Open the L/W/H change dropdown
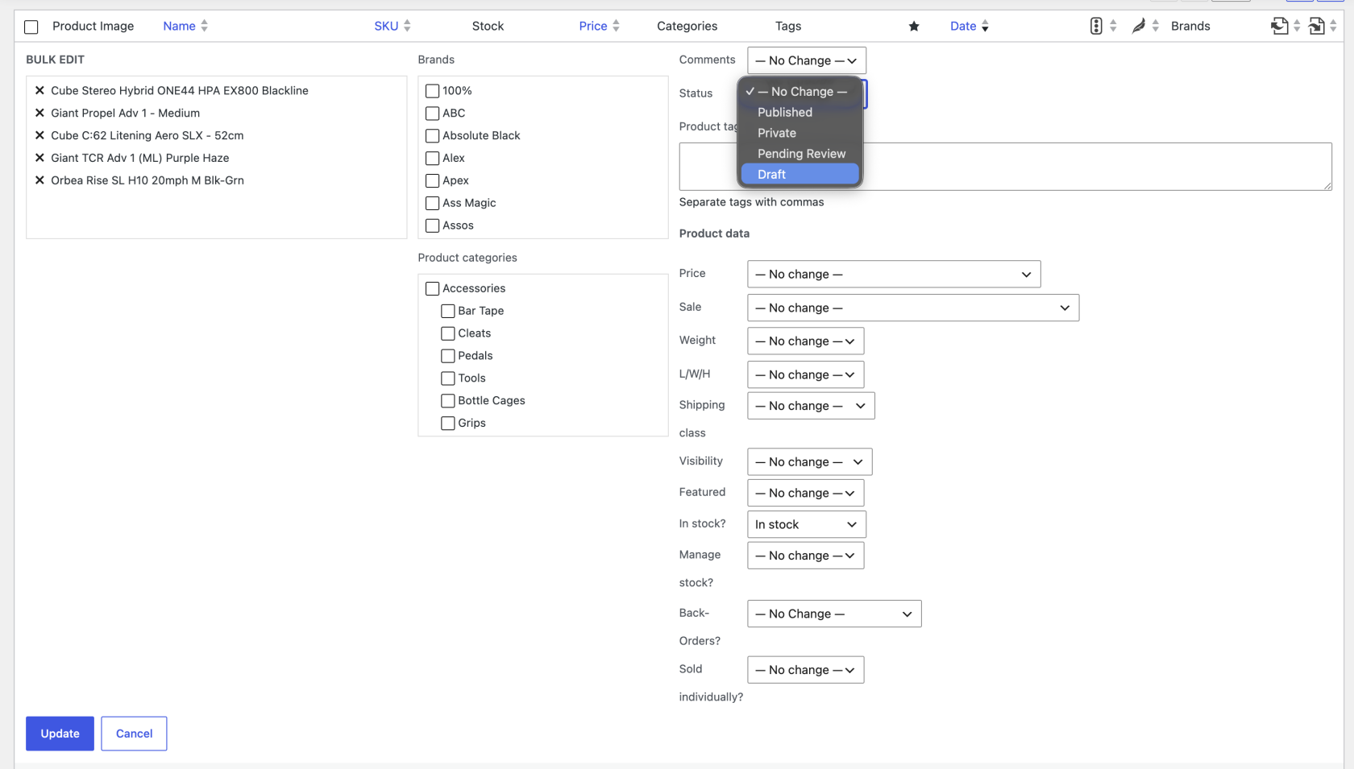The image size is (1354, 769). pos(806,374)
